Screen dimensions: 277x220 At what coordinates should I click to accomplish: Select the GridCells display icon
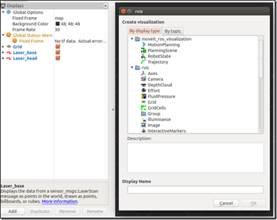pyautogui.click(x=143, y=108)
